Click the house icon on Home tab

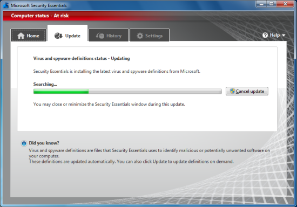coord(21,36)
